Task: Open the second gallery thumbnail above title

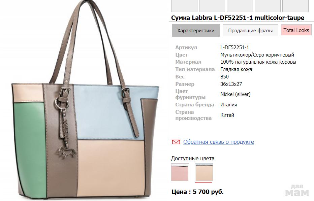Action: (x=212, y=6)
